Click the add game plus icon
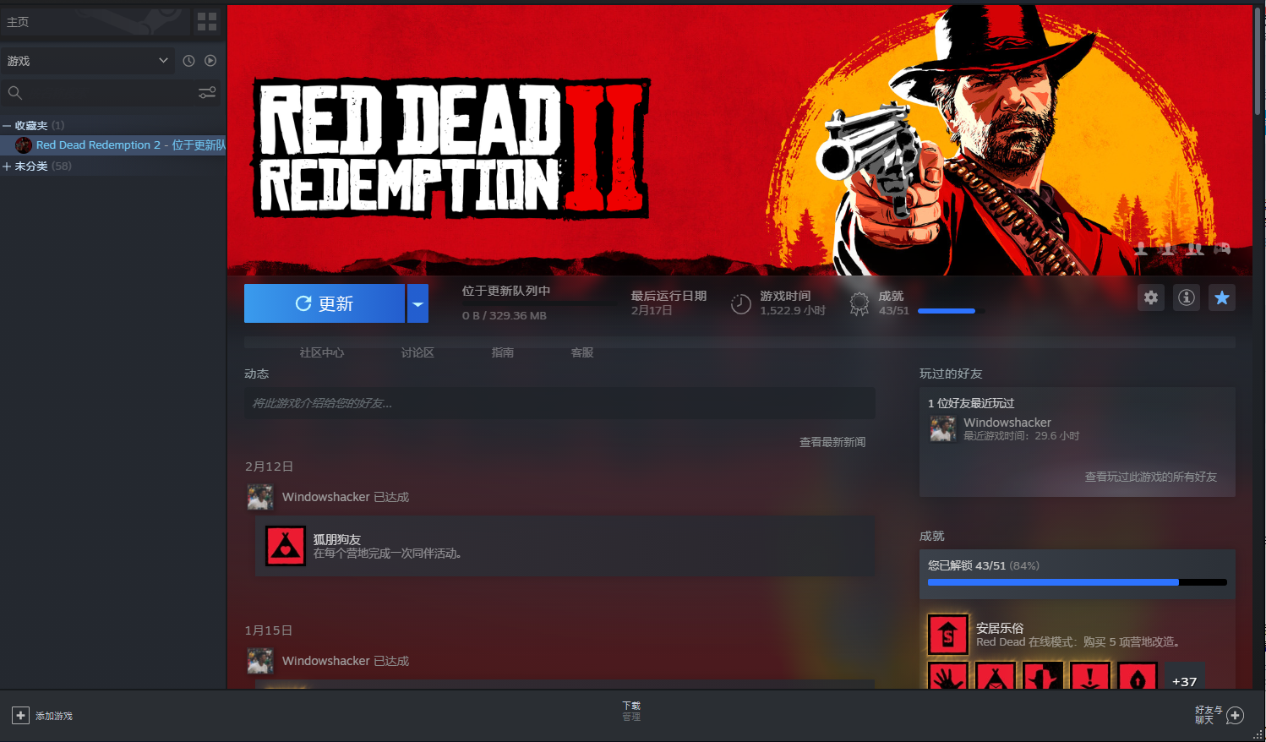The image size is (1266, 742). coord(21,716)
